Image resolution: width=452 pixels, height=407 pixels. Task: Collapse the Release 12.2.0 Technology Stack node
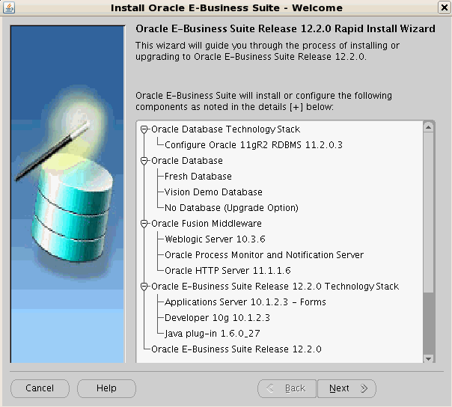pyautogui.click(x=144, y=287)
